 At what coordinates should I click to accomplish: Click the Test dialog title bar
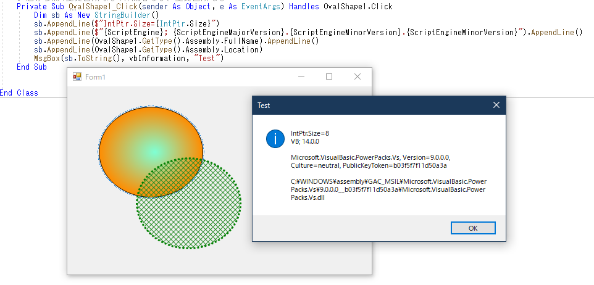[370, 105]
